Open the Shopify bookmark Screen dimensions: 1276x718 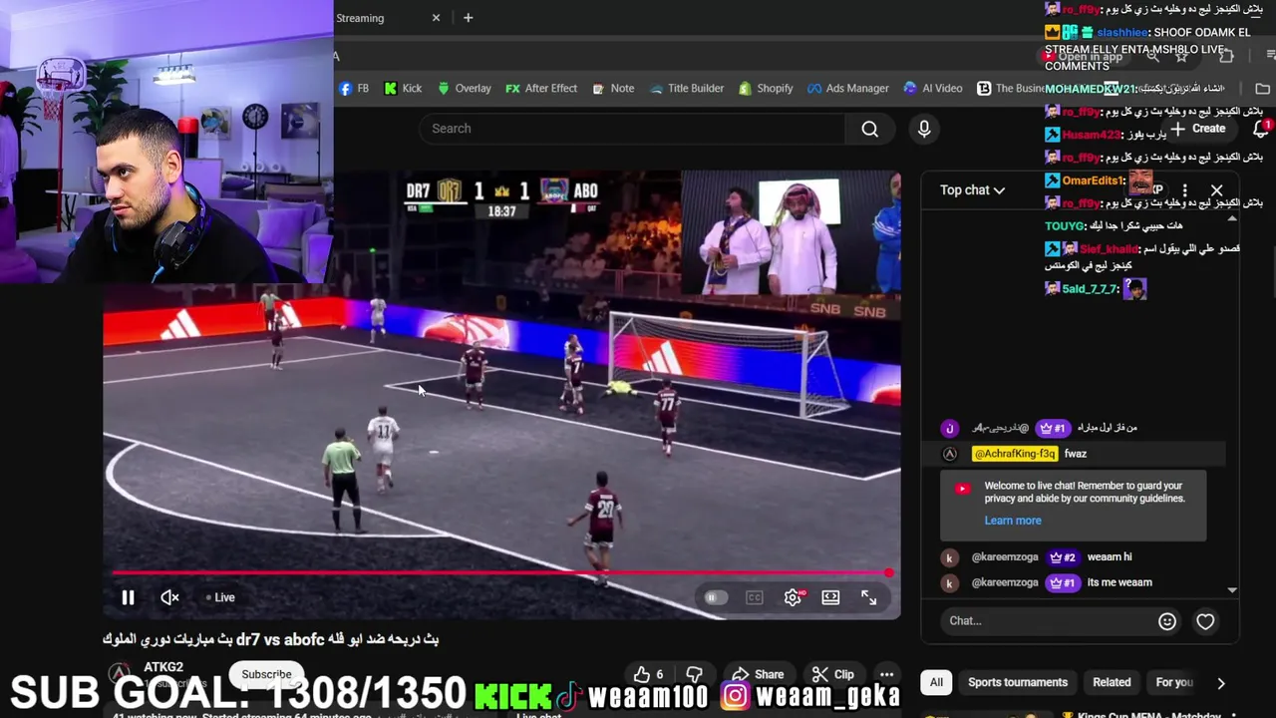(x=765, y=89)
